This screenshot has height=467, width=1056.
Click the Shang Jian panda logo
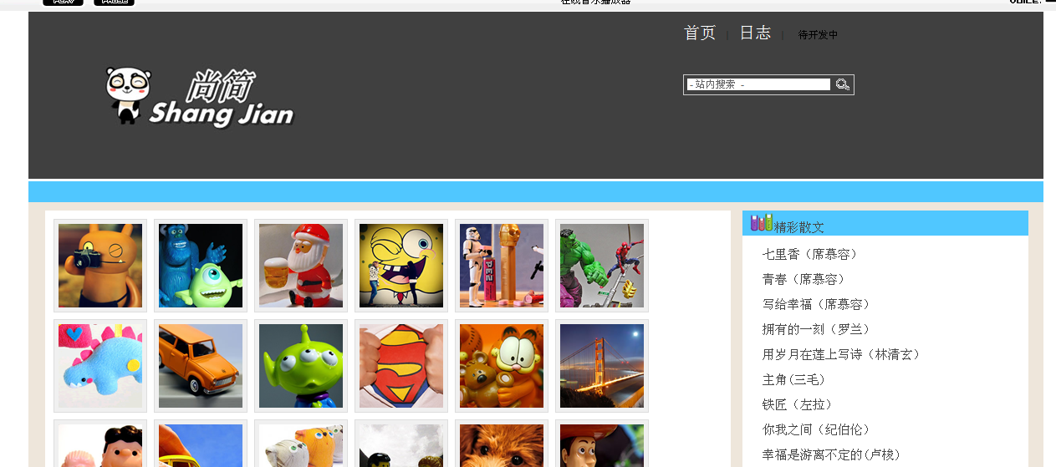tap(200, 98)
